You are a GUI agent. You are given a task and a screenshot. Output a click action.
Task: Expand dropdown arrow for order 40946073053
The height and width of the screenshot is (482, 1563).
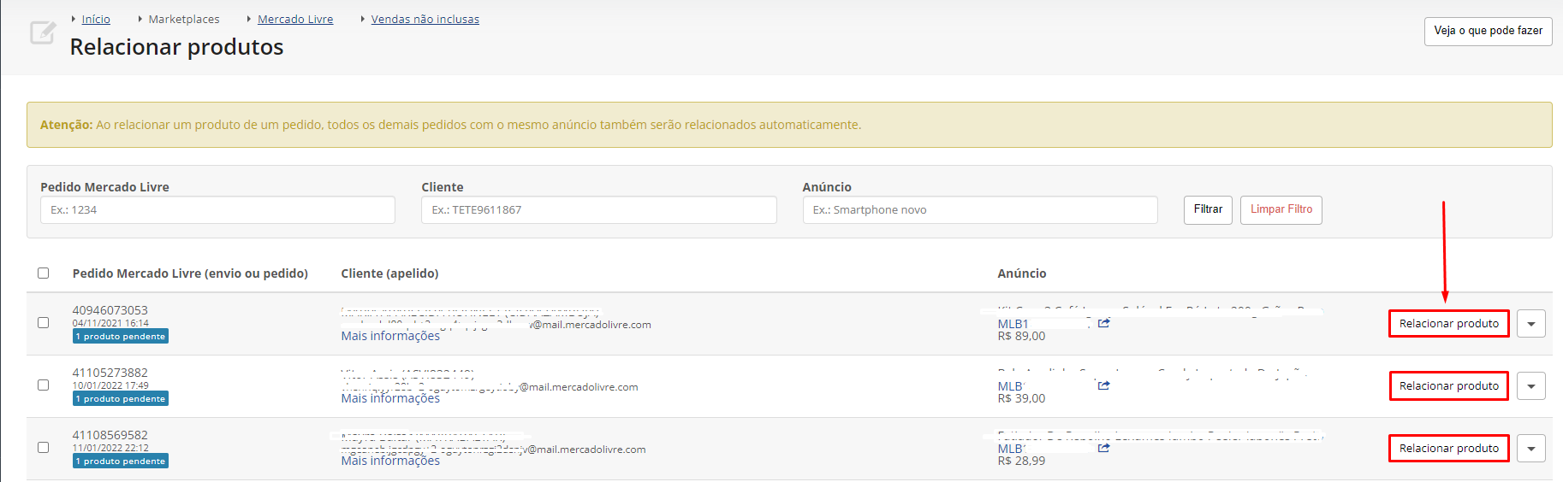(x=1531, y=324)
